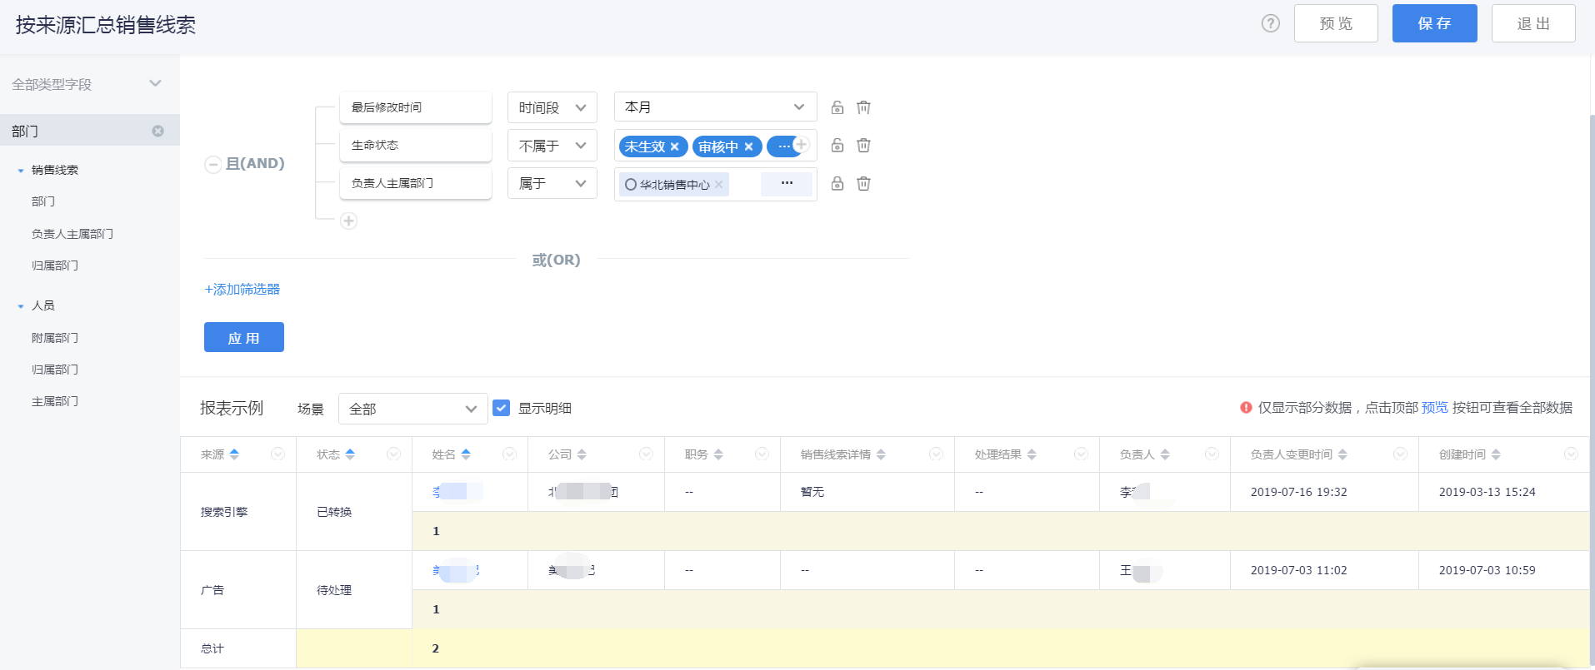Collapse the 销售线索 tree group
The image size is (1595, 670).
pyautogui.click(x=21, y=171)
